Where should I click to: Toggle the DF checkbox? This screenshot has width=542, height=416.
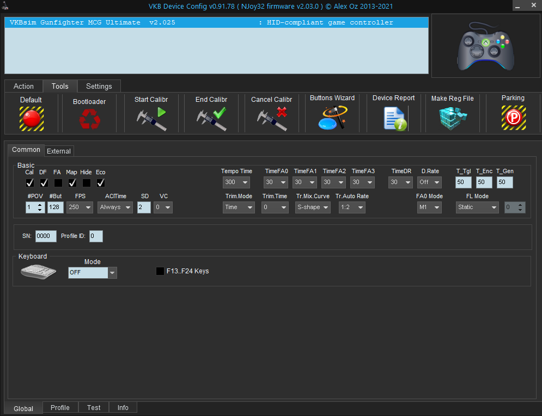pos(44,183)
